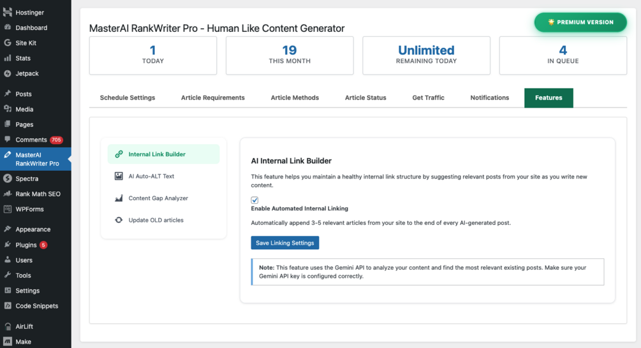641x348 pixels.
Task: Click the In Queue 4 stat card
Action: point(563,55)
